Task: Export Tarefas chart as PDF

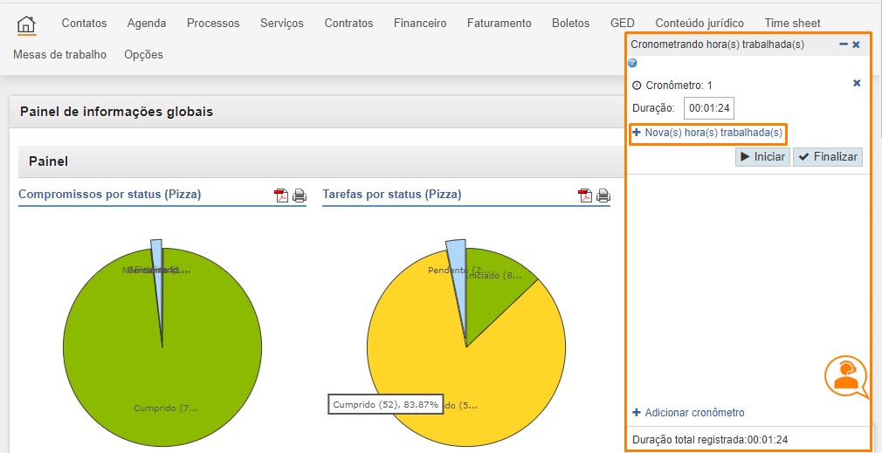Action: [x=585, y=196]
